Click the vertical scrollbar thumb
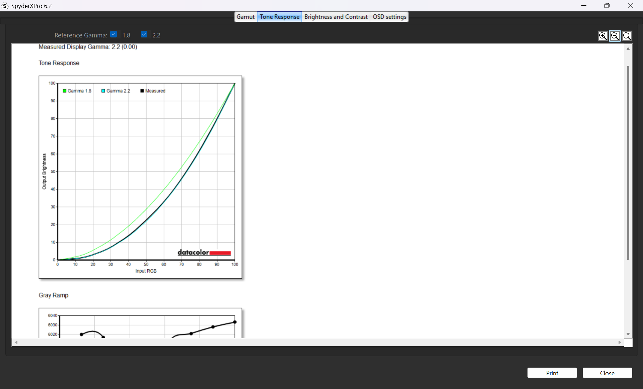 click(x=628, y=163)
